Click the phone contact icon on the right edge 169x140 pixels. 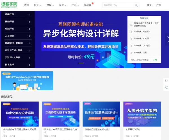[x=166, y=81]
